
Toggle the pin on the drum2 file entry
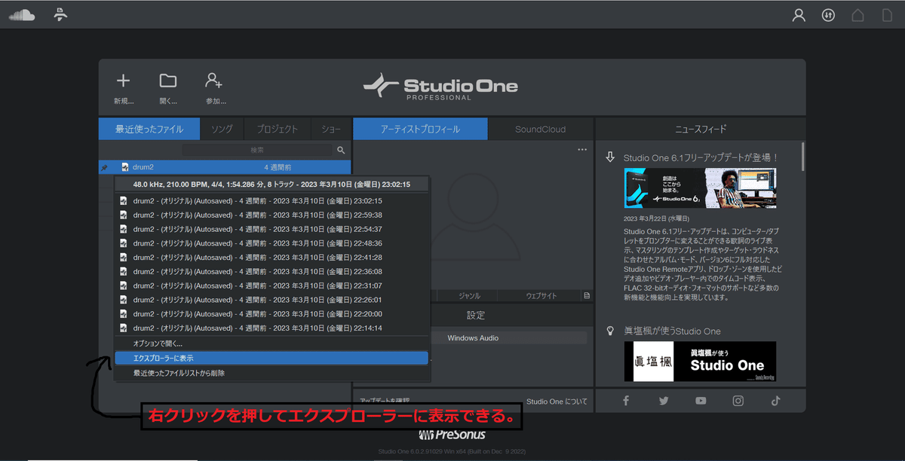106,166
